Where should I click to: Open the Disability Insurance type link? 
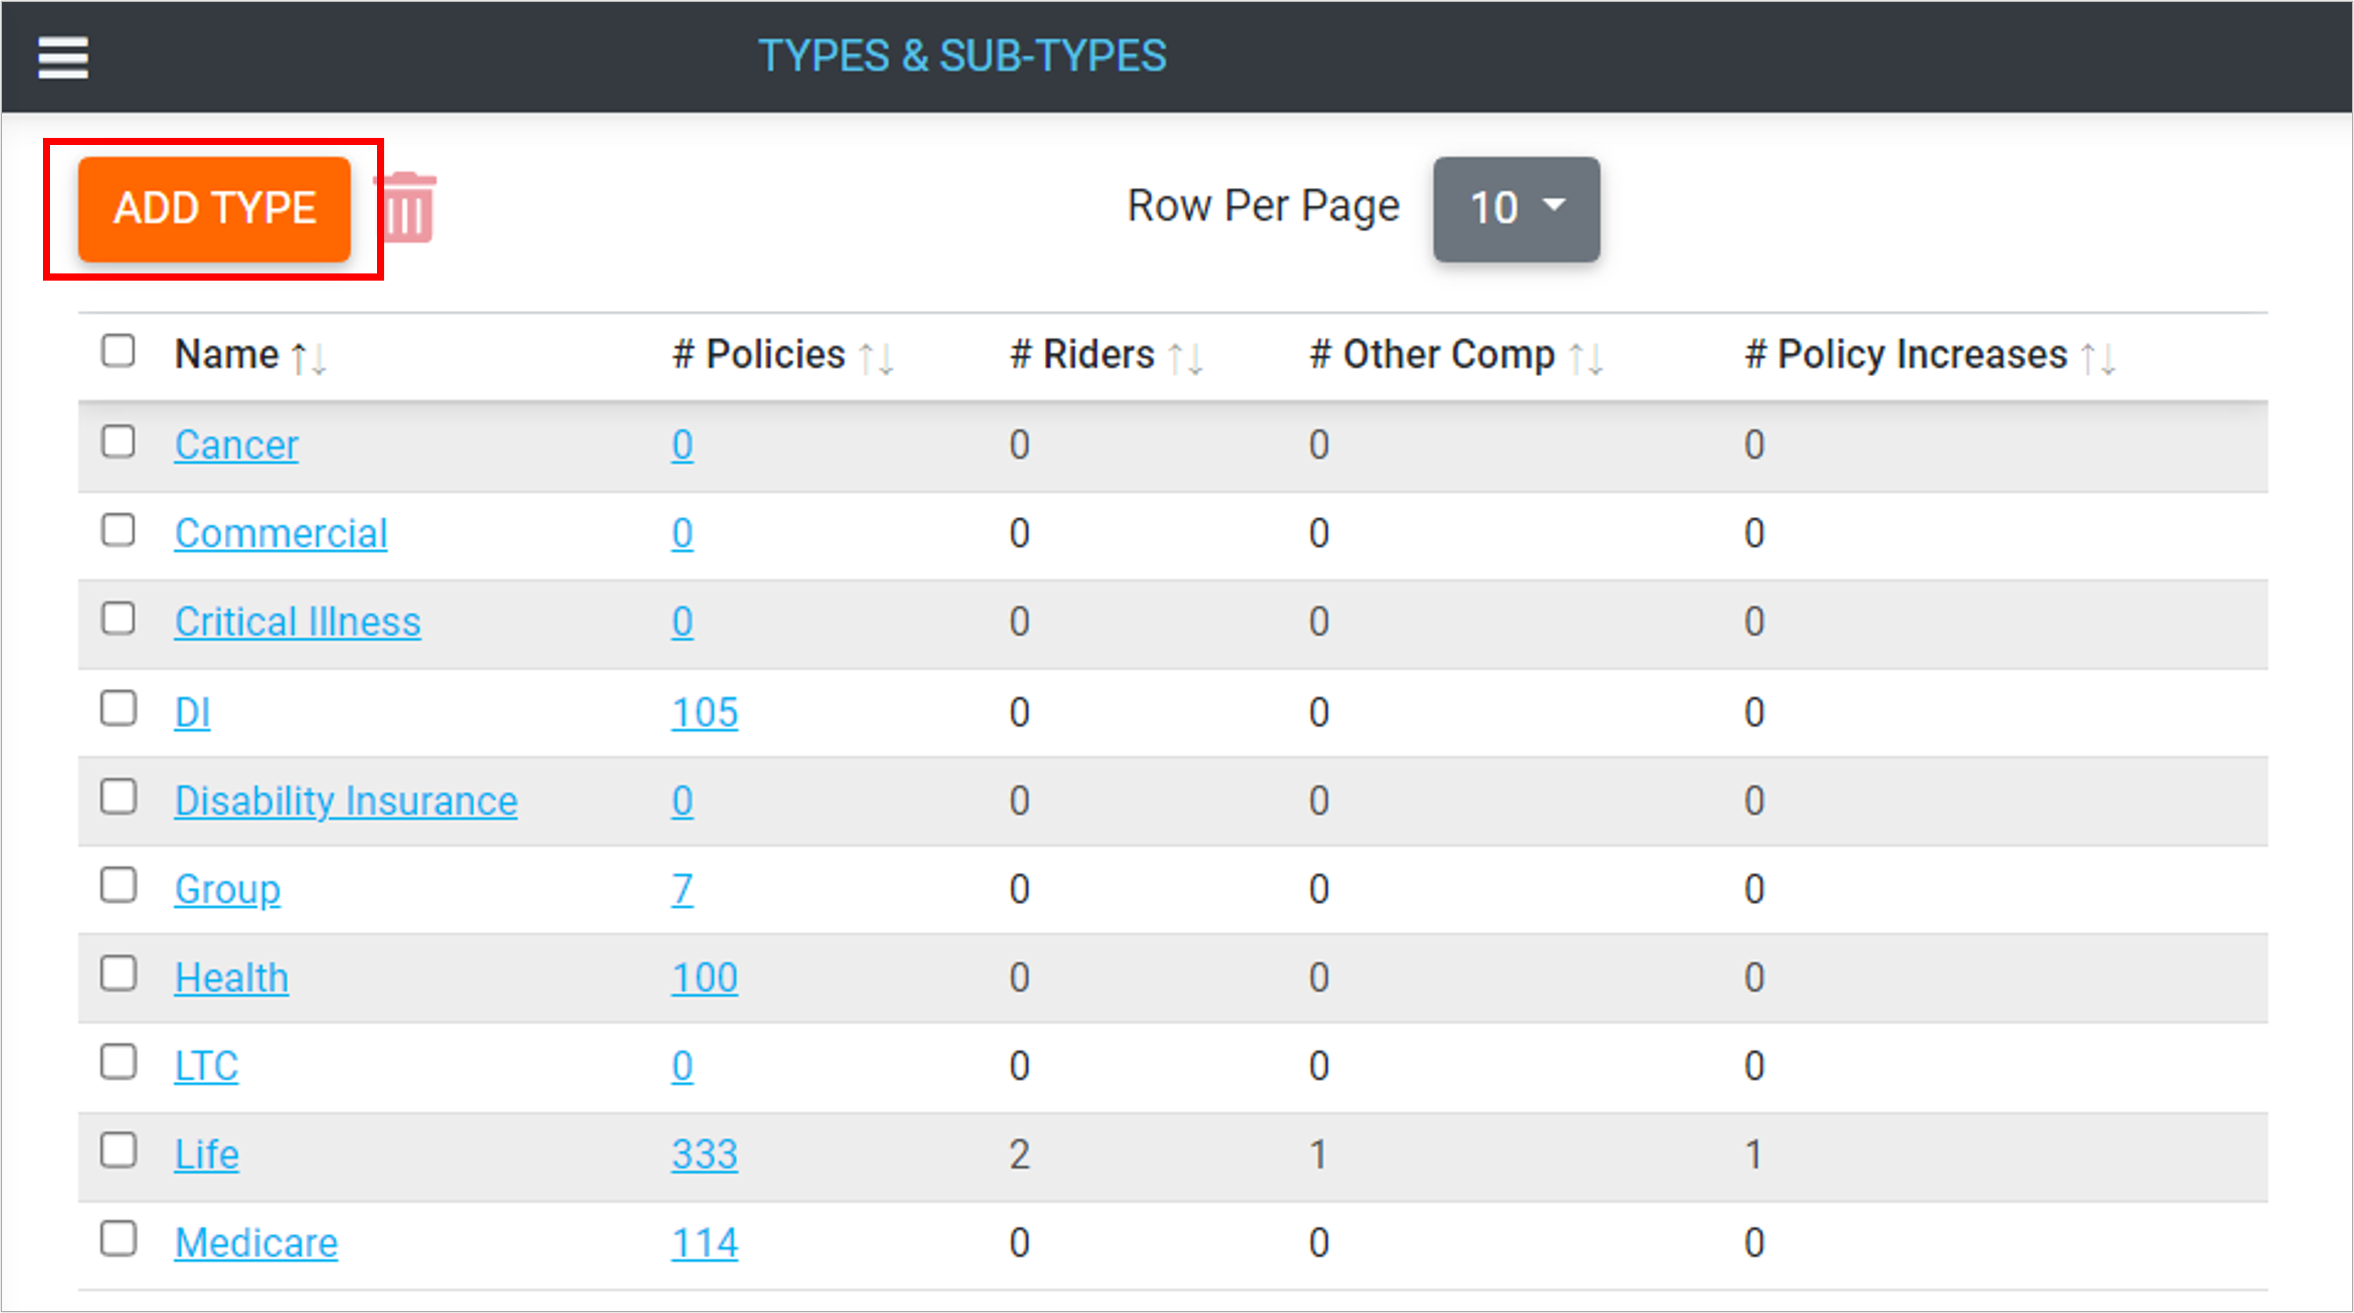346,801
